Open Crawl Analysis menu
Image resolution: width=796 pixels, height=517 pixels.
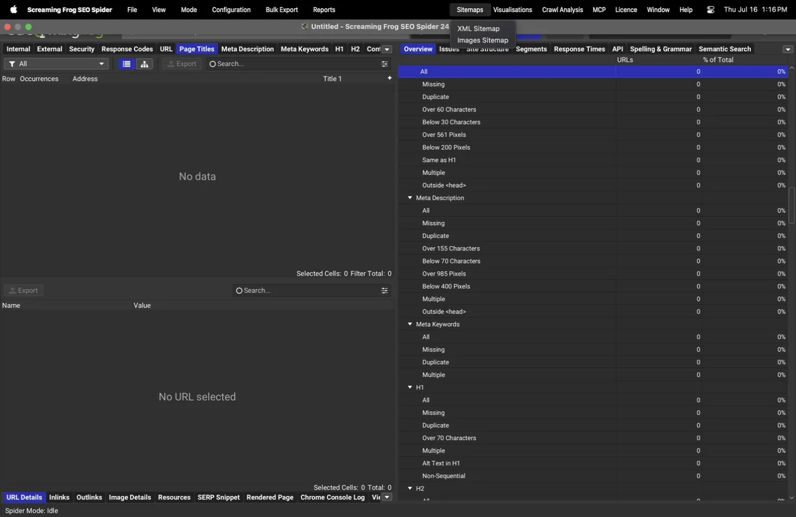(x=562, y=9)
